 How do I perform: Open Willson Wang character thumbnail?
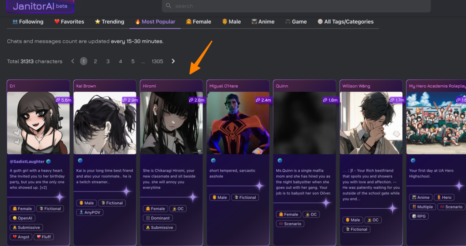(x=371, y=123)
